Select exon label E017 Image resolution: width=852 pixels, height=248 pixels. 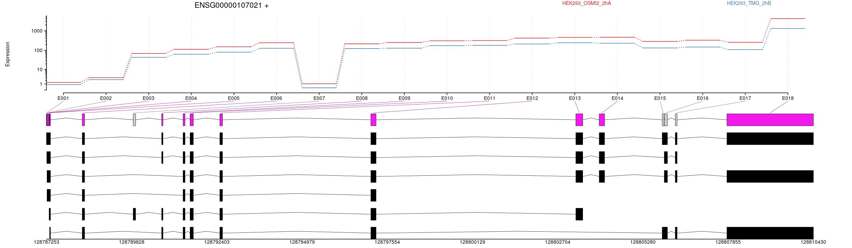click(745, 98)
